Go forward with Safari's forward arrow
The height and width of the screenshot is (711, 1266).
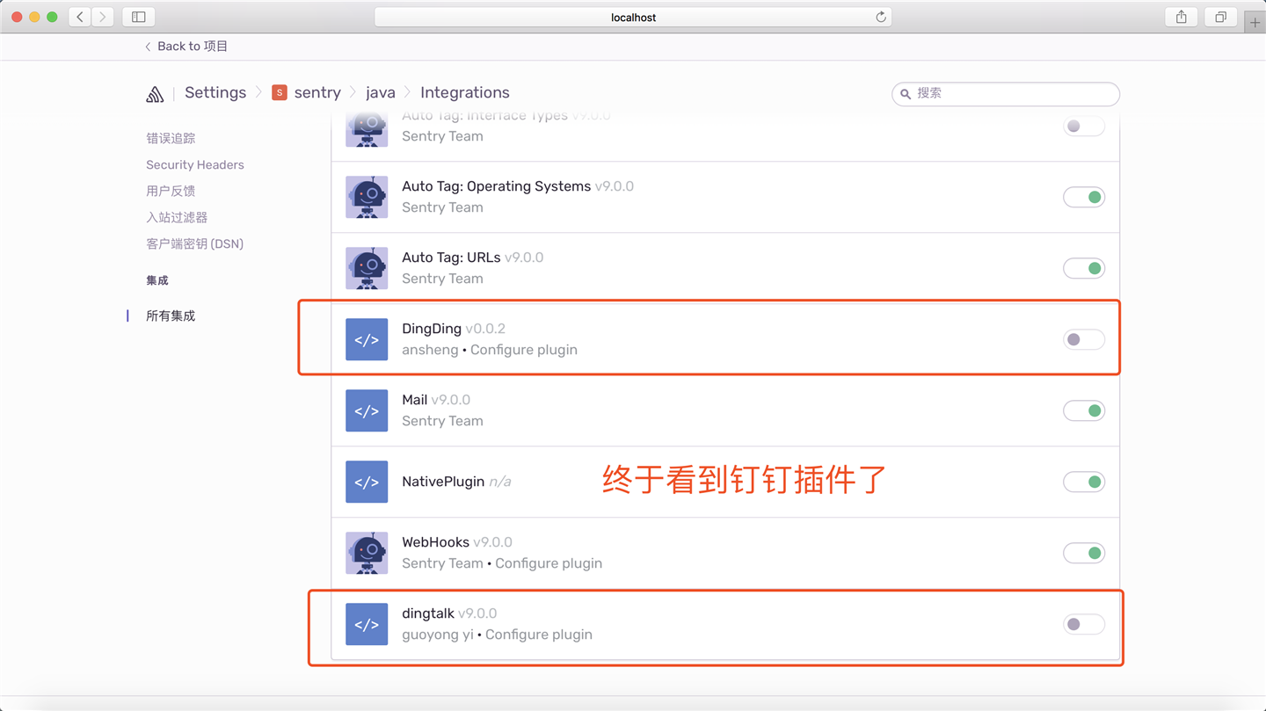click(103, 17)
